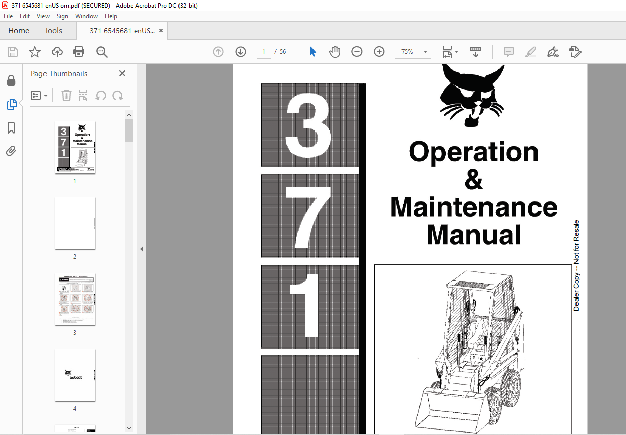Image resolution: width=626 pixels, height=435 pixels.
Task: Click 'Maintenance' heading on the page
Action: (x=474, y=207)
